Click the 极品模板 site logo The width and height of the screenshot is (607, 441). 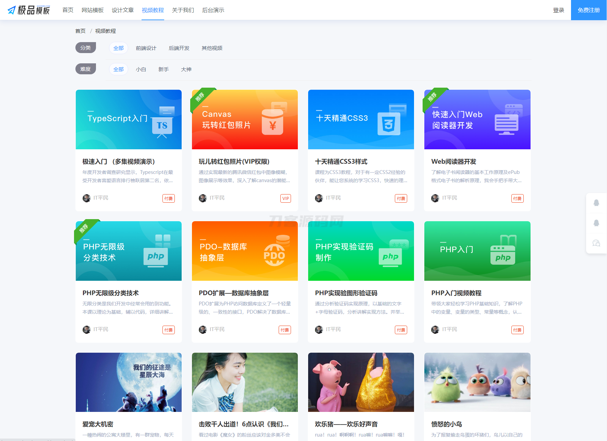pos(29,10)
